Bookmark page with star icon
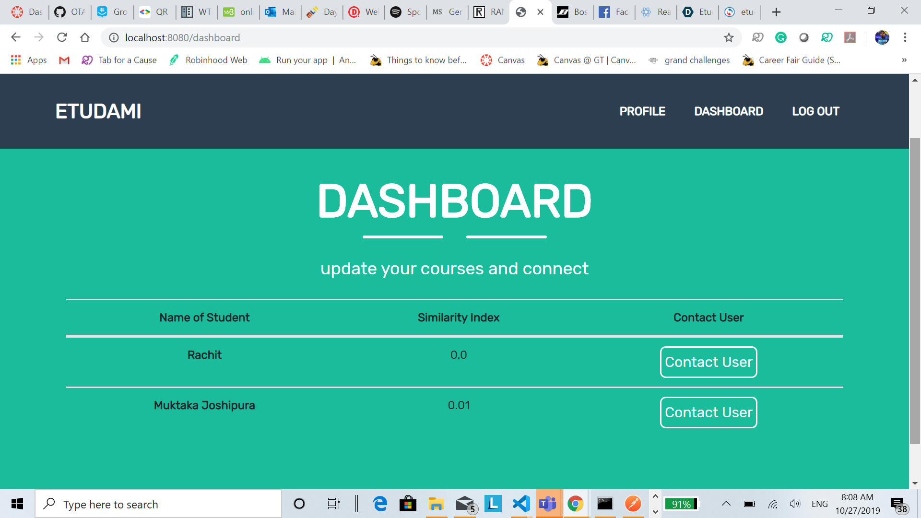The image size is (921, 518). (x=729, y=37)
